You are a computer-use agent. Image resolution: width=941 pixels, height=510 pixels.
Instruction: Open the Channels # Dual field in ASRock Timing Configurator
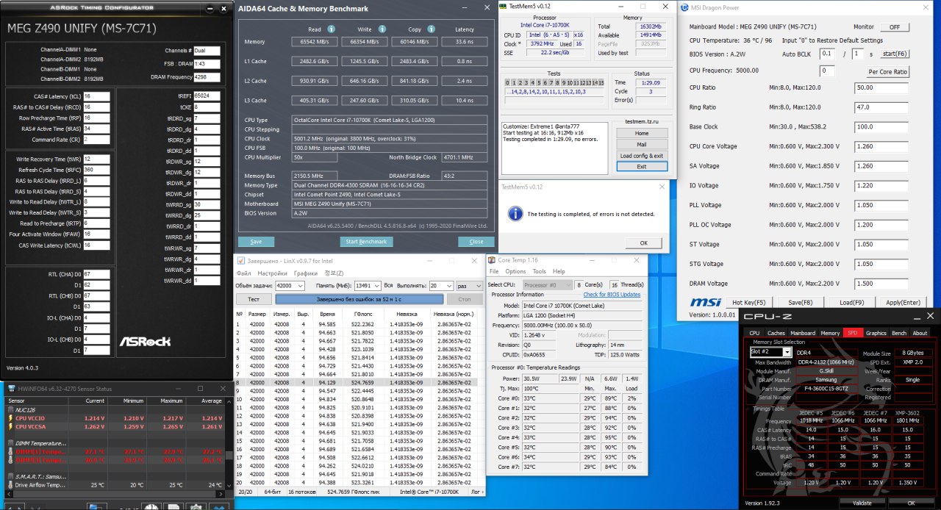tap(207, 51)
